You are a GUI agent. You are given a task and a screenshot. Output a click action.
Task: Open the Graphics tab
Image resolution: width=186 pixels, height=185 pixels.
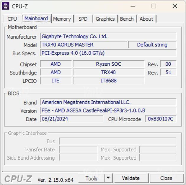click(x=105, y=19)
